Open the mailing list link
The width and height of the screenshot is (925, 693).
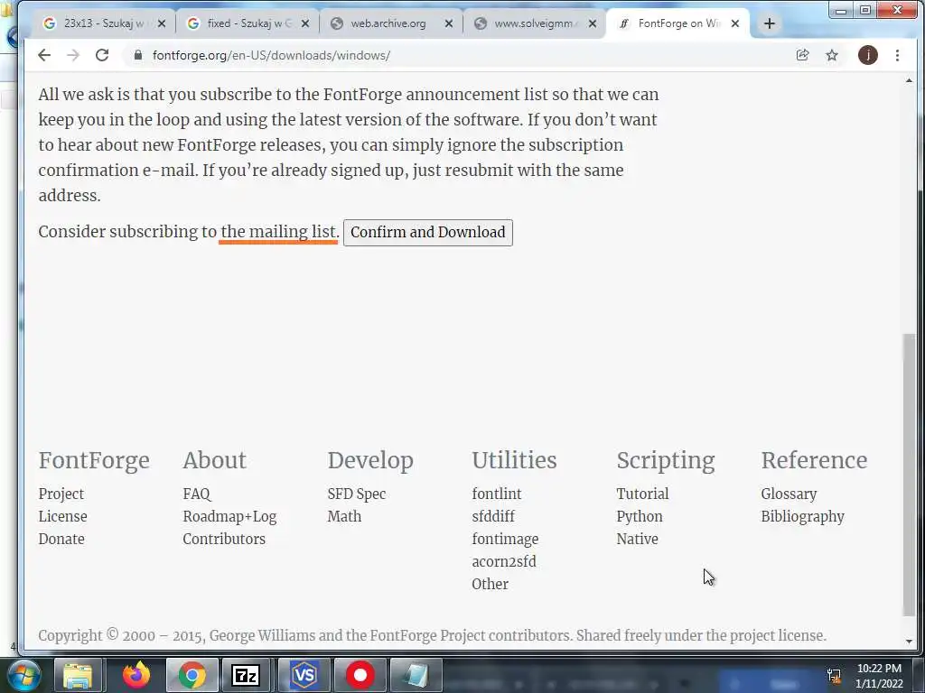(x=278, y=232)
